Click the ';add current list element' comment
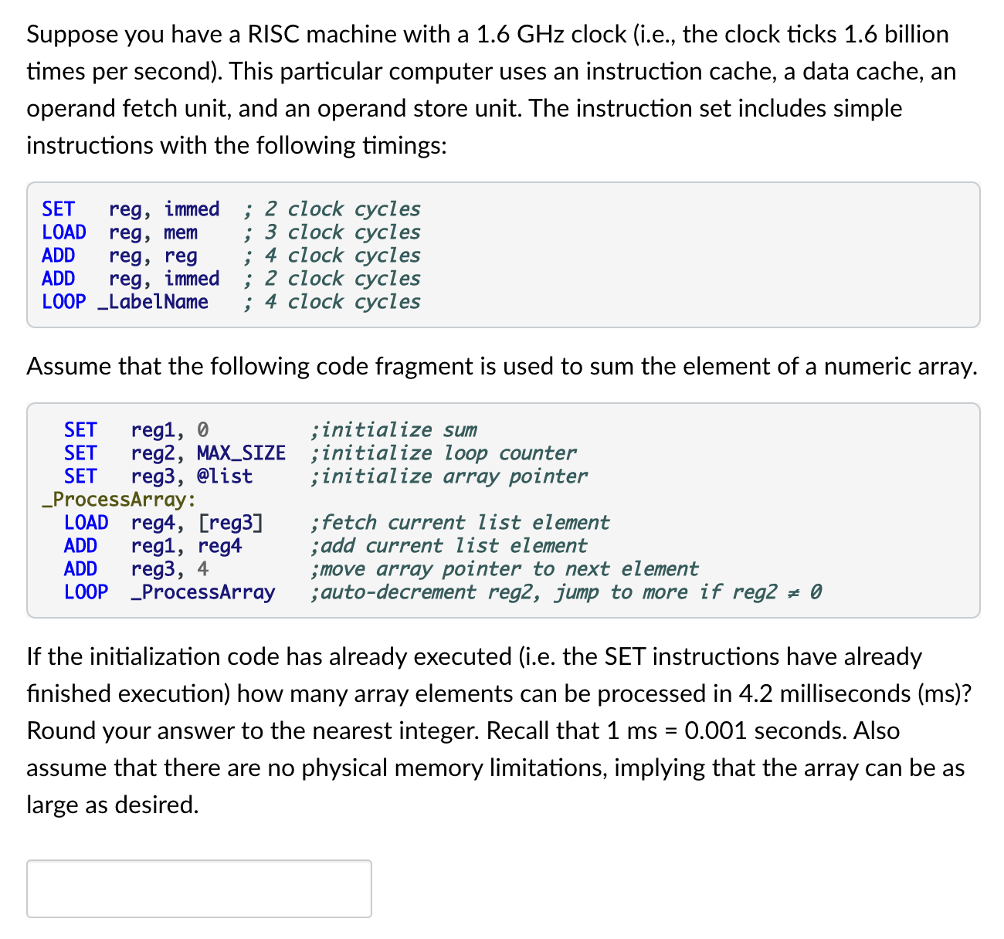 coord(449,546)
